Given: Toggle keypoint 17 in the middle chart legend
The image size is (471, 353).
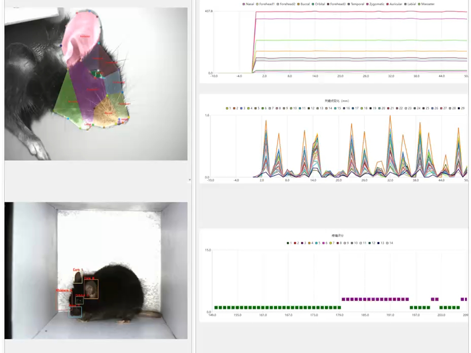Looking at the screenshot, I should pyautogui.click(x=355, y=108).
